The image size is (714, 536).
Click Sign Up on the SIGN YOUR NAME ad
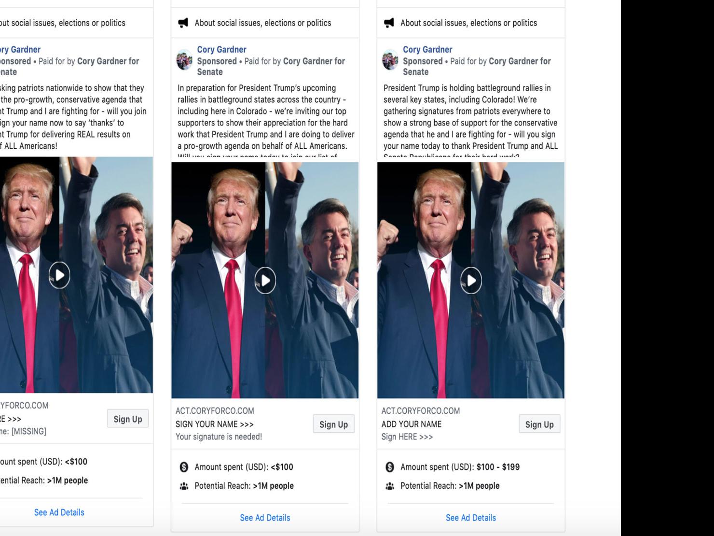point(334,424)
